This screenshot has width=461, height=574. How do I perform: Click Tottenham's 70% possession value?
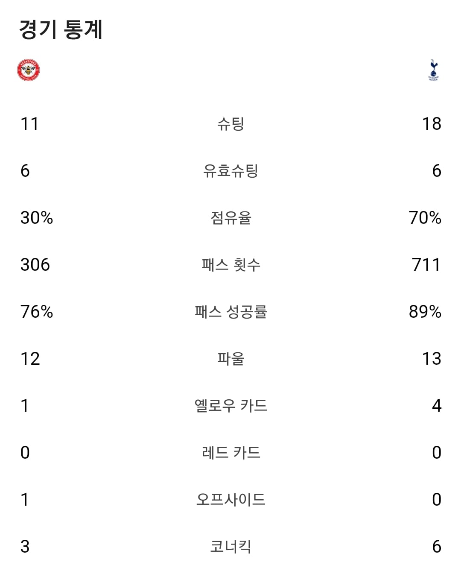point(425,218)
